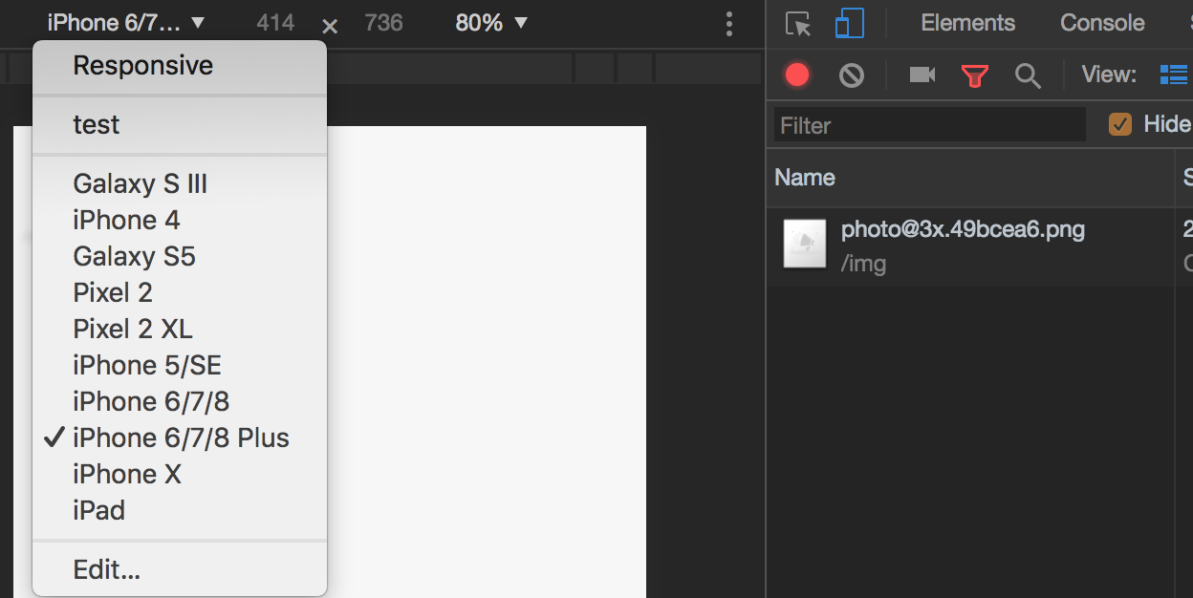This screenshot has height=598, width=1193.
Task: Open the device selector dropdown
Action: pos(126,23)
